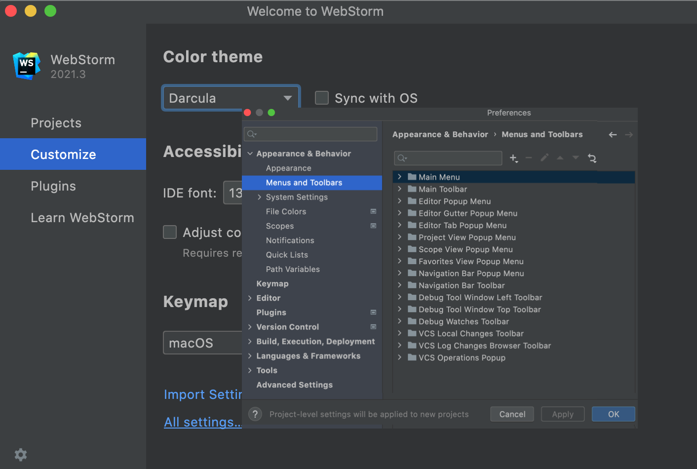Click the search icon in settings search field

click(x=252, y=134)
